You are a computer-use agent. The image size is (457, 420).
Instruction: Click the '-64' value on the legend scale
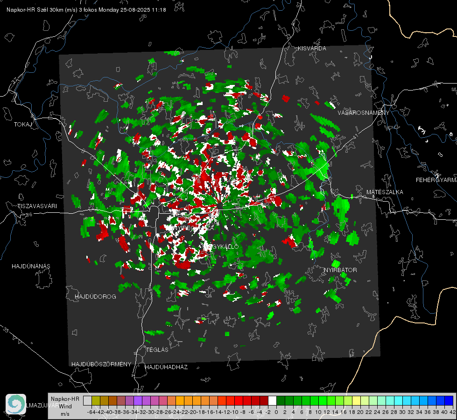pos(91,412)
